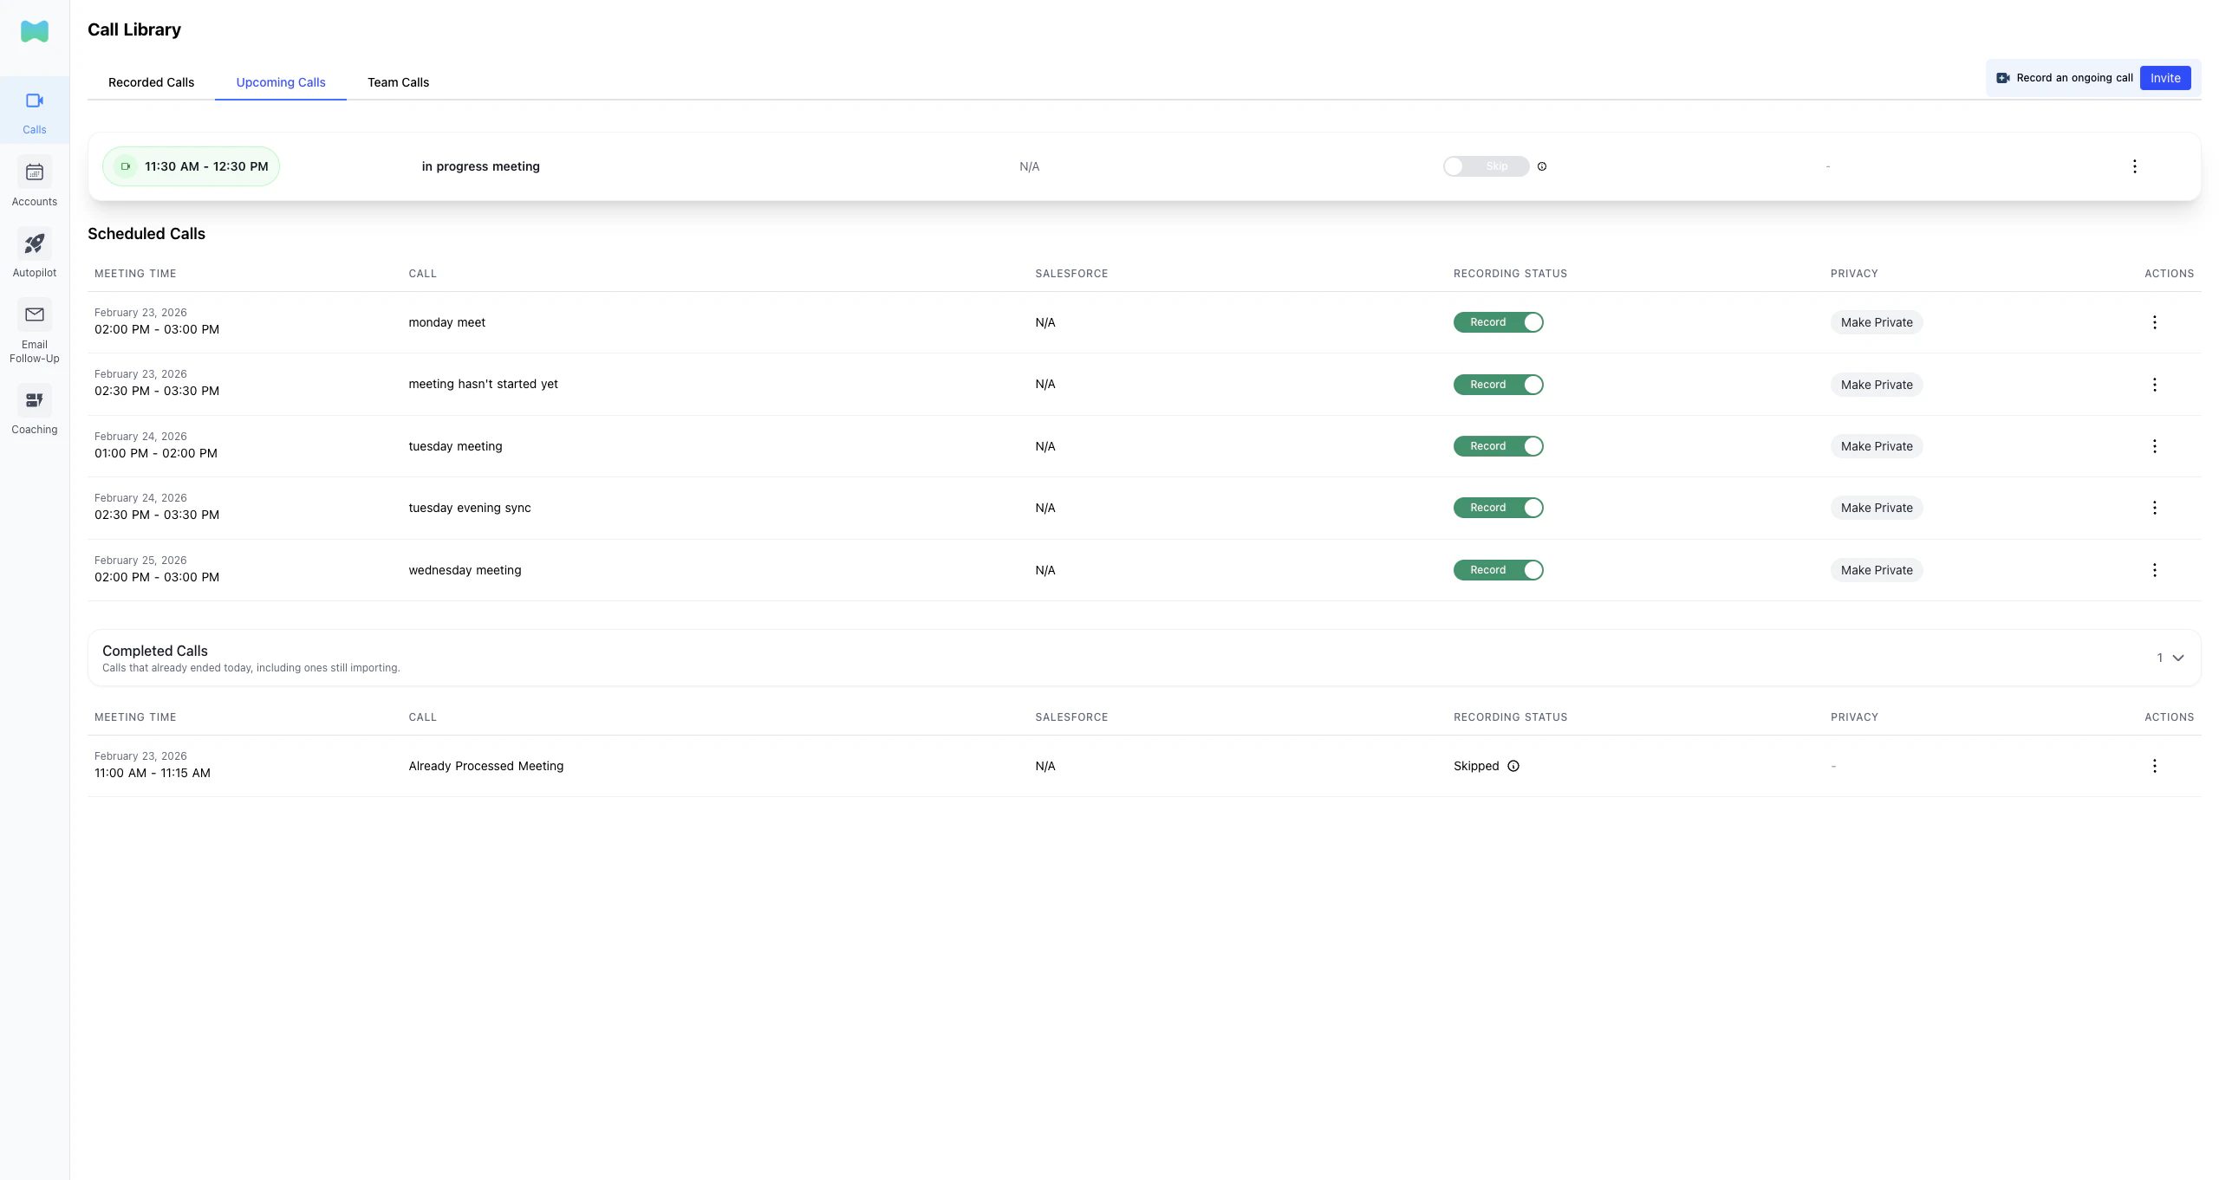Open the Autopilot sidebar section
Image resolution: width=2219 pixels, height=1180 pixels.
tap(34, 253)
